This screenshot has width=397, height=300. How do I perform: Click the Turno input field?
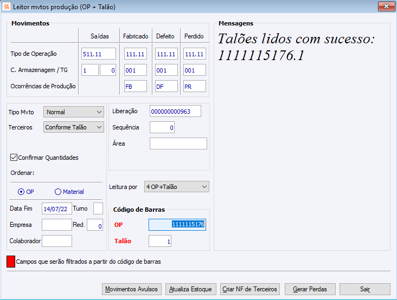pos(98,208)
